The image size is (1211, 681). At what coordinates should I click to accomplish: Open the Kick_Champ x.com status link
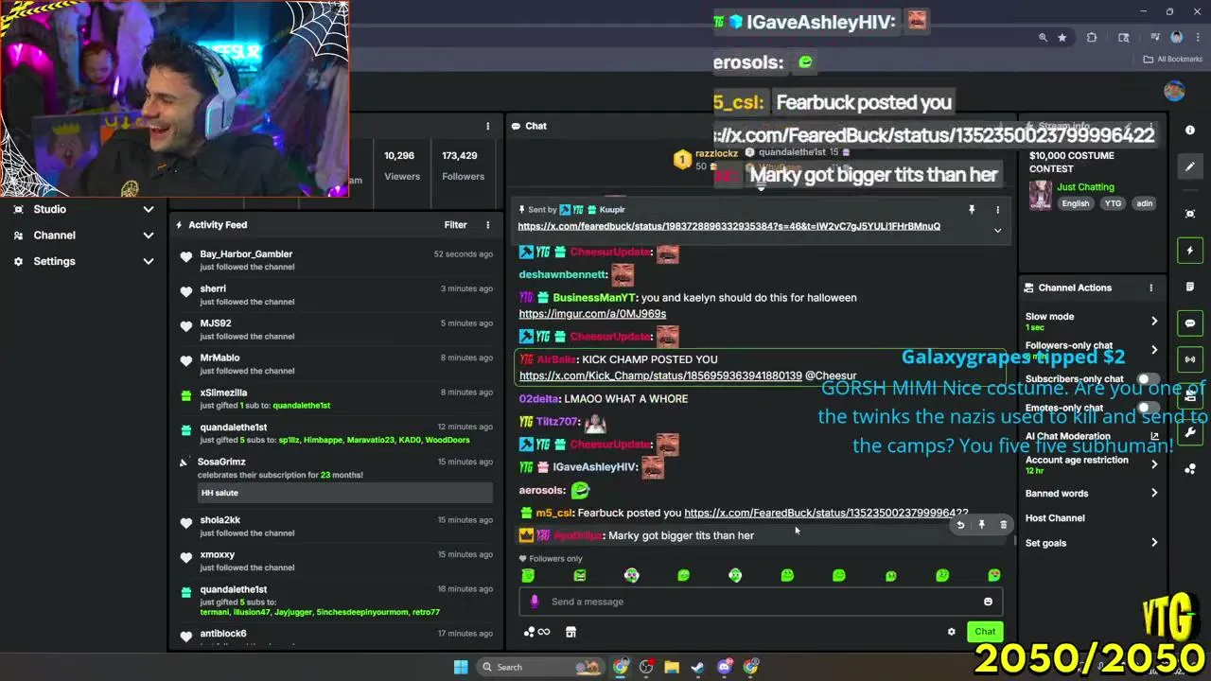point(660,376)
